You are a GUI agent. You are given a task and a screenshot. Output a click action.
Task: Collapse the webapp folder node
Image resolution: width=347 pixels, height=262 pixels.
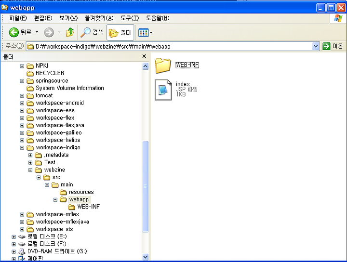tap(55, 200)
